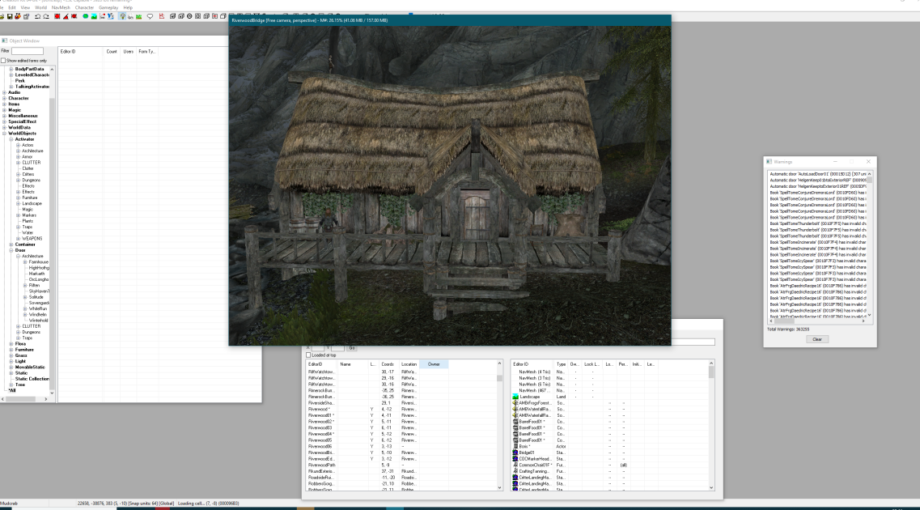Screen dimensions: 920x510
Task: Select the Static Collection tree item
Action: coord(32,379)
